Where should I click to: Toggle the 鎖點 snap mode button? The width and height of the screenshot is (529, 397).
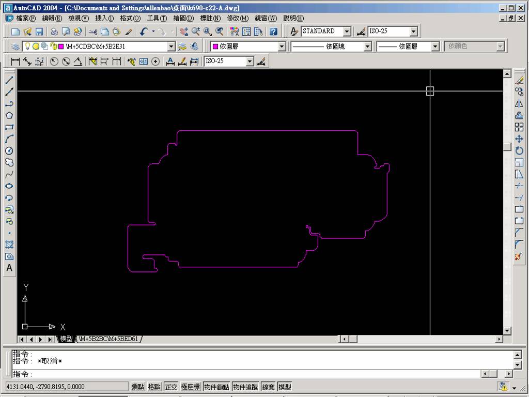point(137,387)
